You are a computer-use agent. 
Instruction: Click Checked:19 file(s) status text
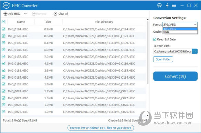tap(128, 120)
